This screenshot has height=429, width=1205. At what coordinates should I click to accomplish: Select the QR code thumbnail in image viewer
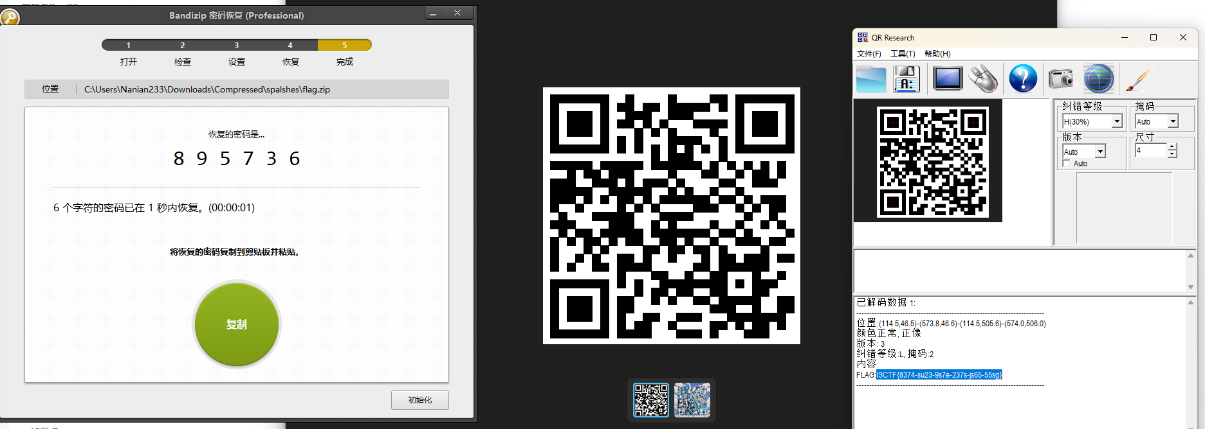[651, 399]
